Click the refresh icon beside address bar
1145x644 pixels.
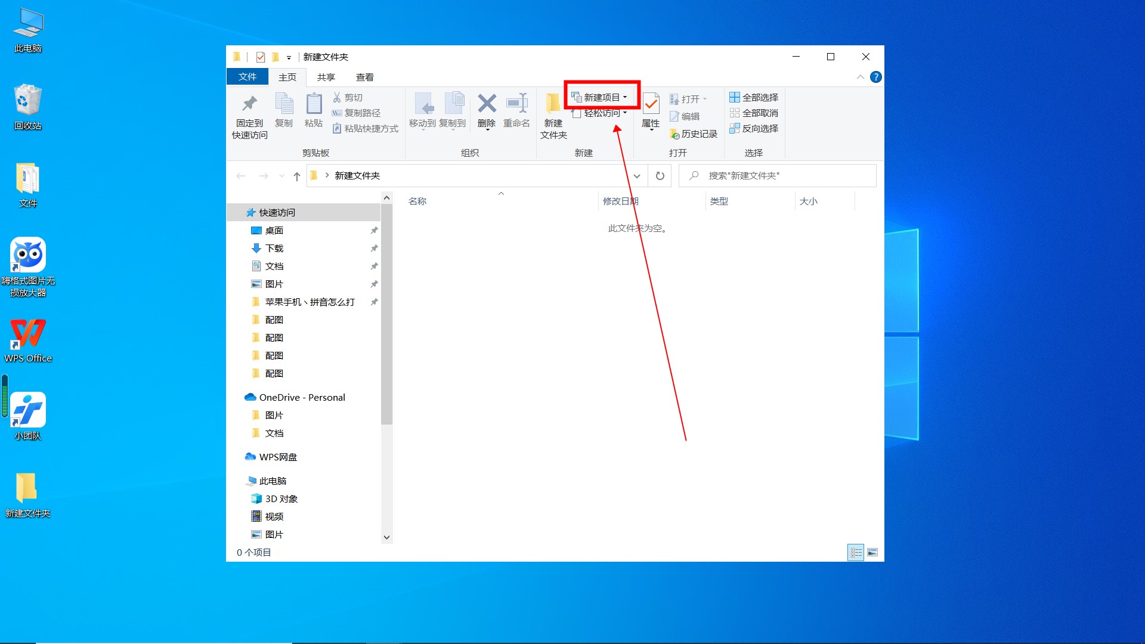click(x=660, y=176)
